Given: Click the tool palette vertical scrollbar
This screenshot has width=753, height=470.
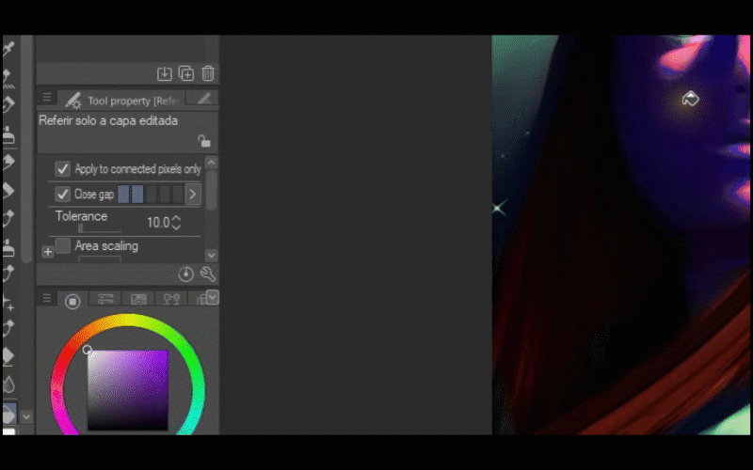Looking at the screenshot, I should coord(27,149).
